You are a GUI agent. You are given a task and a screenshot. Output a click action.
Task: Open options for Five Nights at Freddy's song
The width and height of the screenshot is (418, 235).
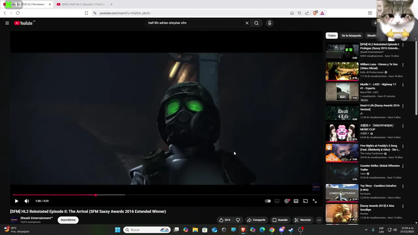click(403, 146)
